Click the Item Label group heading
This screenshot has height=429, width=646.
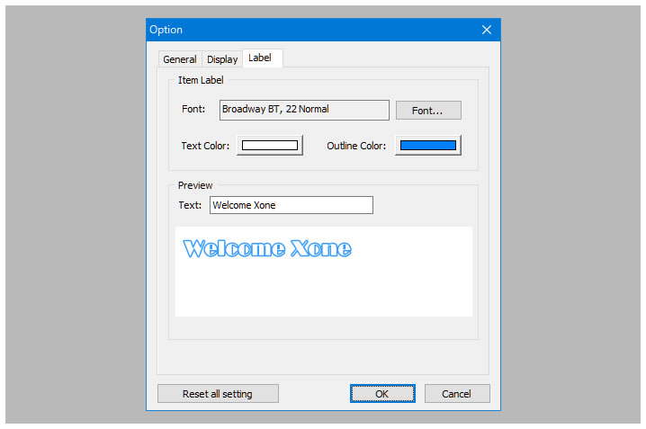click(201, 81)
